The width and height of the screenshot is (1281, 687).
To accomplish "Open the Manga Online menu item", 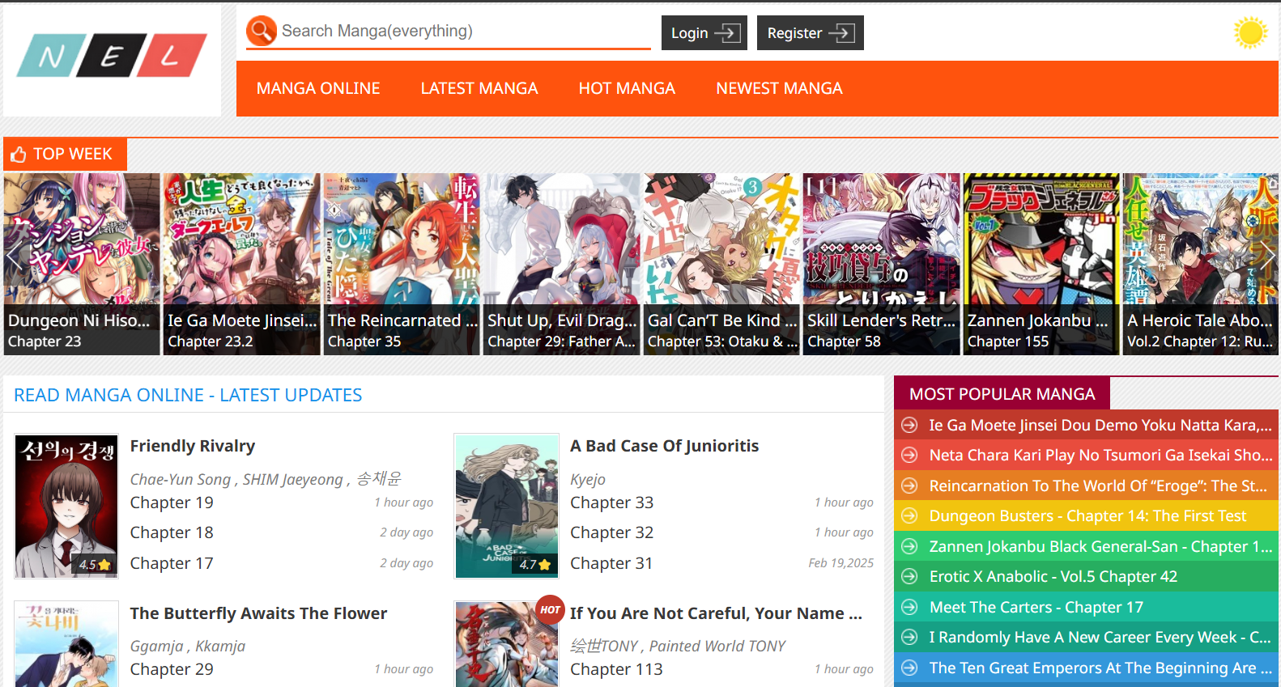I will coord(318,88).
